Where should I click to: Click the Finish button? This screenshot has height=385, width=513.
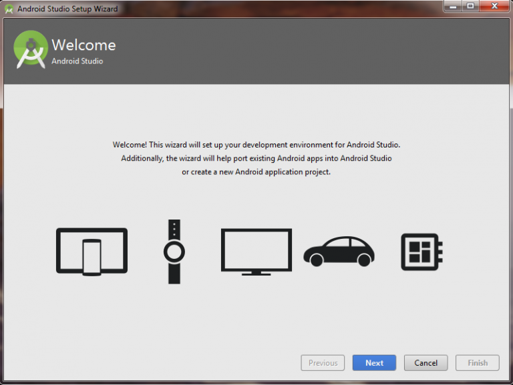point(477,363)
